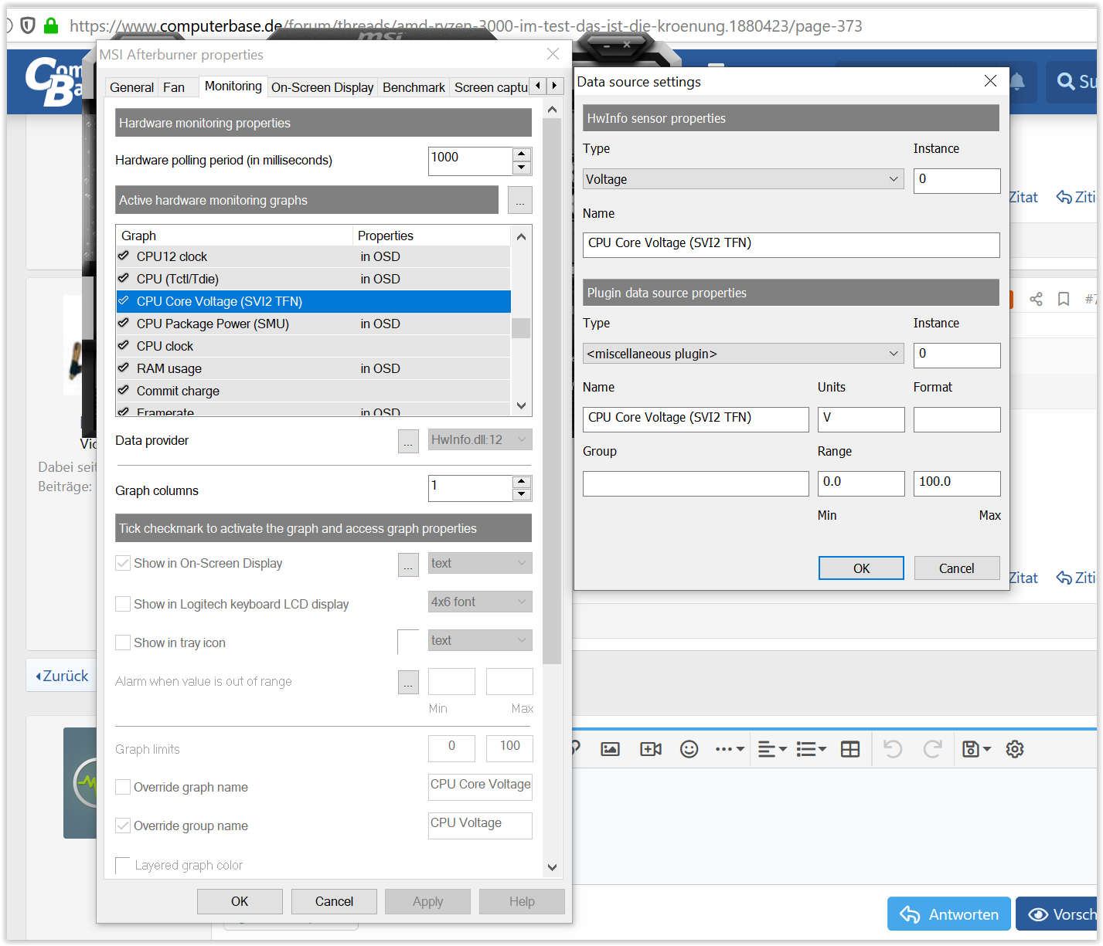Open more options ellipsis in editor toolbar
This screenshot has height=946, width=1103.
point(730,749)
